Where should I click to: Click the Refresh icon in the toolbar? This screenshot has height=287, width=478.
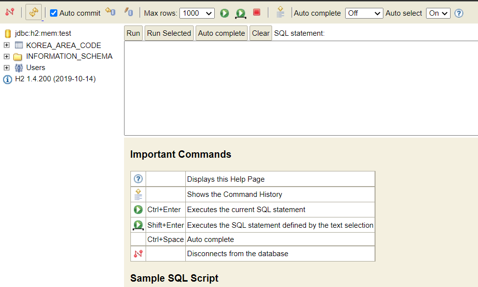pos(33,12)
